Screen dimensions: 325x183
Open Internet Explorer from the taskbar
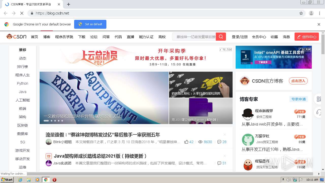coord(20,180)
